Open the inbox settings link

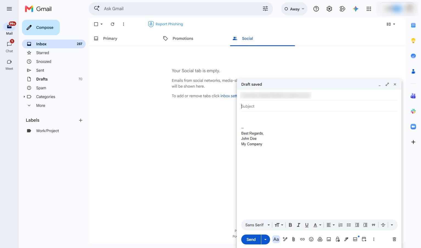(x=228, y=96)
